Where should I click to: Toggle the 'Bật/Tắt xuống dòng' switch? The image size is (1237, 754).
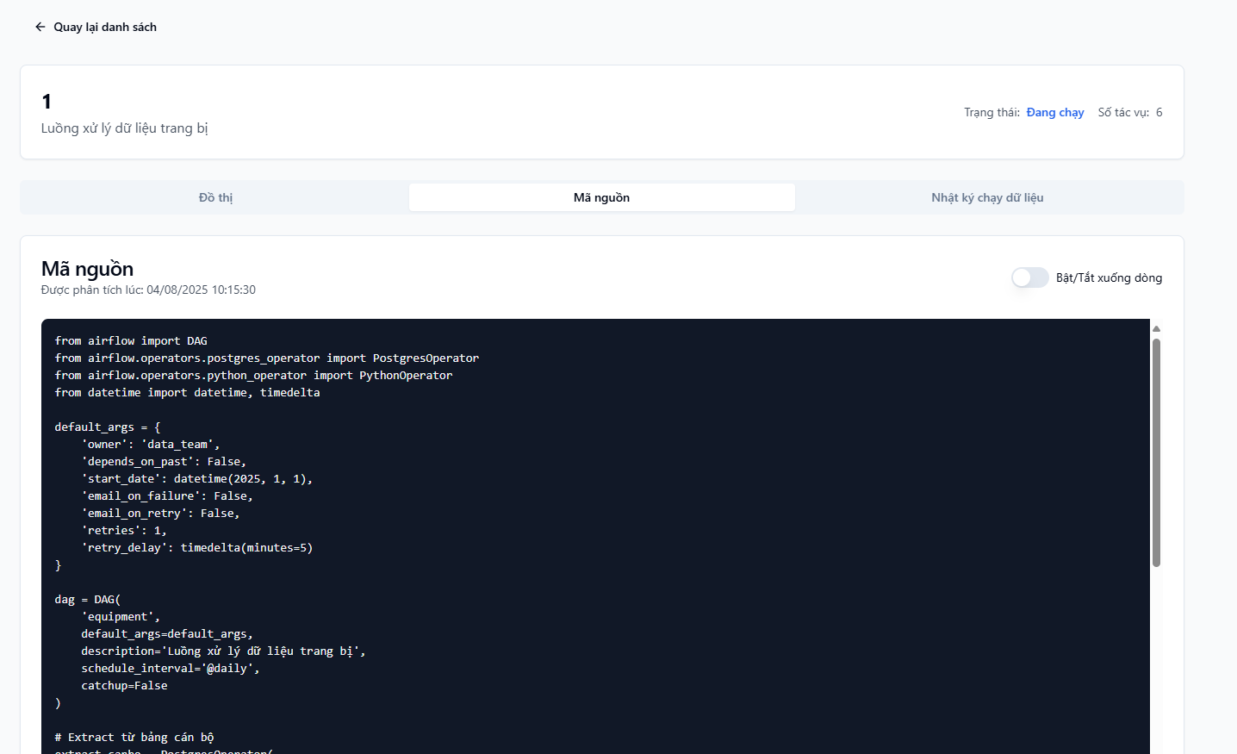1029,277
